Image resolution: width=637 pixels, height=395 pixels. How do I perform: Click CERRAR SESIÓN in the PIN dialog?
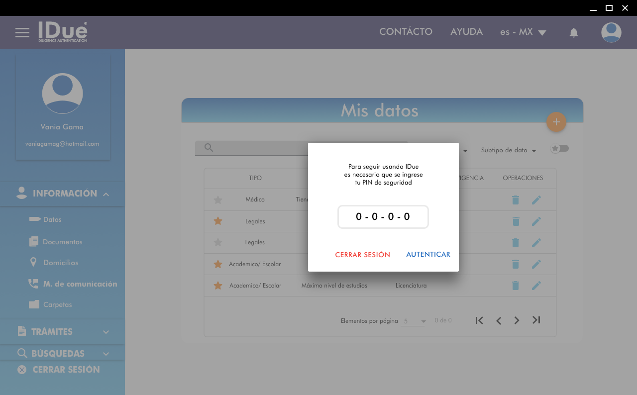point(362,255)
